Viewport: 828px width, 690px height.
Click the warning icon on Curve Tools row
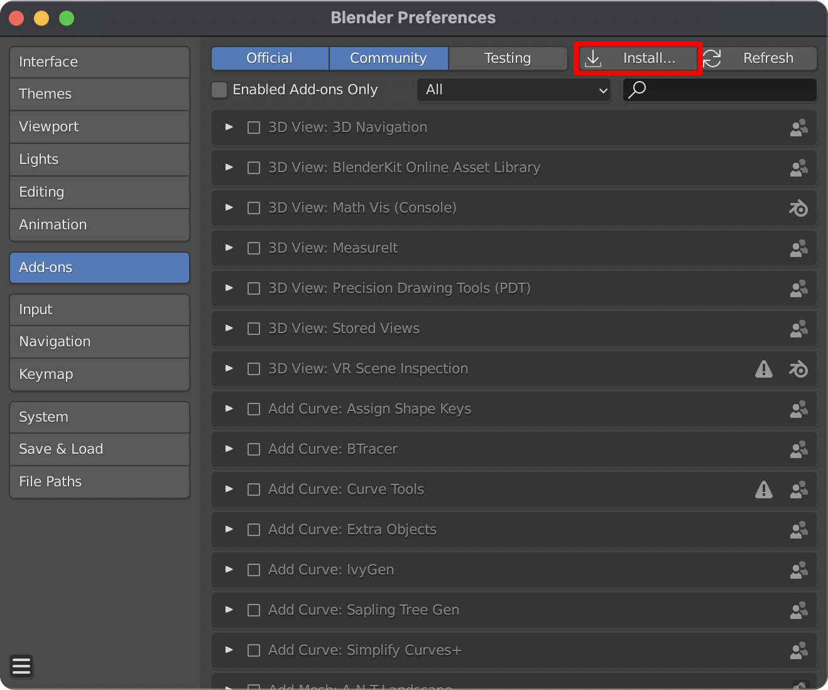764,490
